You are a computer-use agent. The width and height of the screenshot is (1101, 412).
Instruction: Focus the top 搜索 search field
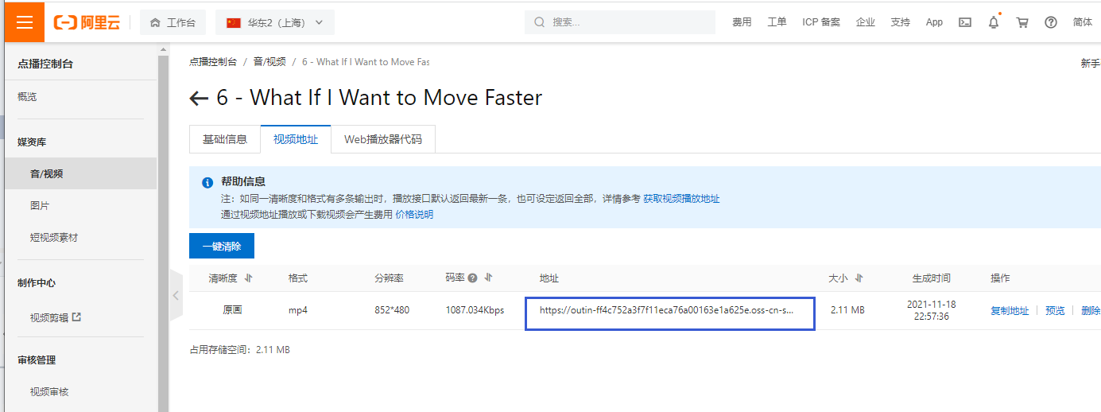[x=620, y=22]
